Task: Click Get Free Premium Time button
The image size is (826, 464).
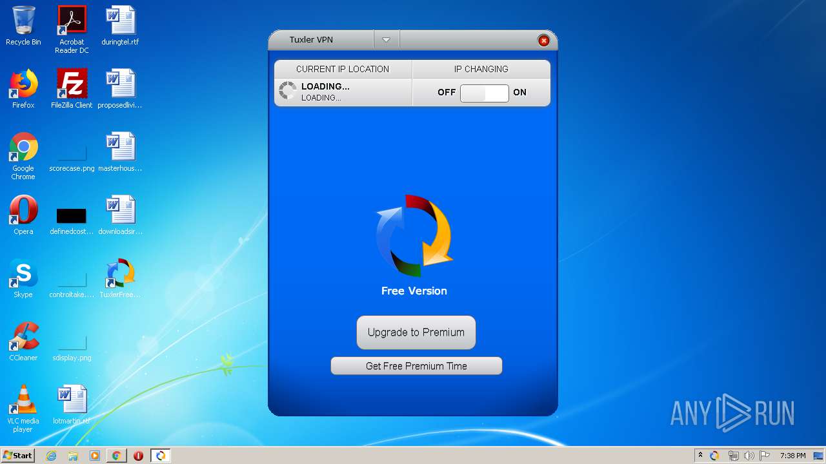Action: [416, 366]
